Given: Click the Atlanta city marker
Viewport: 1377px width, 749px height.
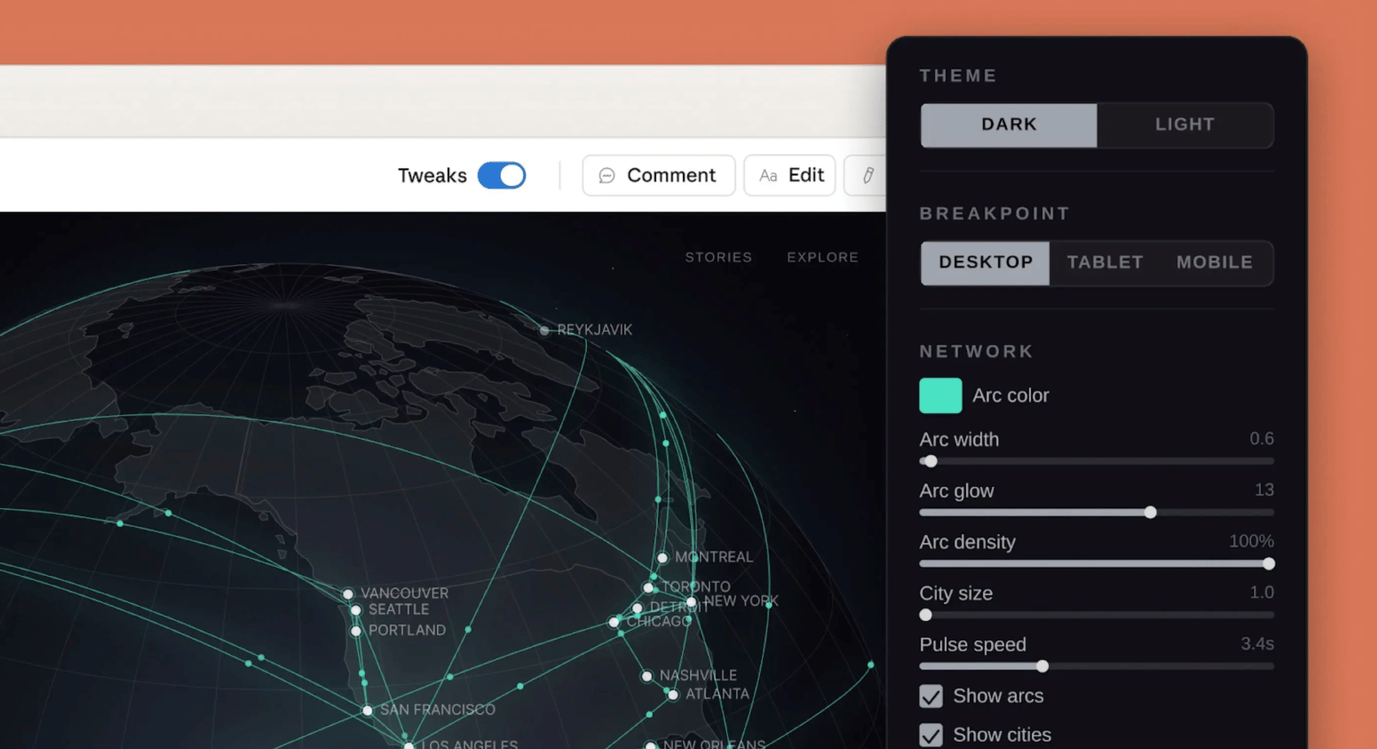Looking at the screenshot, I should pos(673,694).
